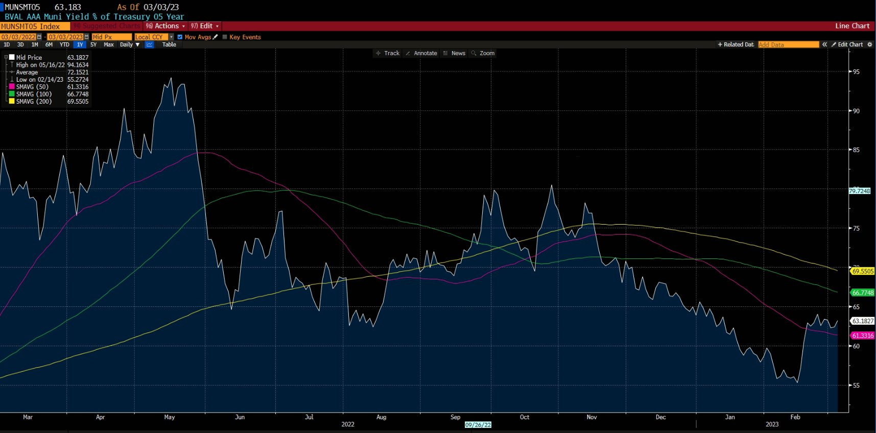Viewport: 876px width, 433px height.
Task: Click the Average 72.1521 legend row
Action: tap(49, 72)
